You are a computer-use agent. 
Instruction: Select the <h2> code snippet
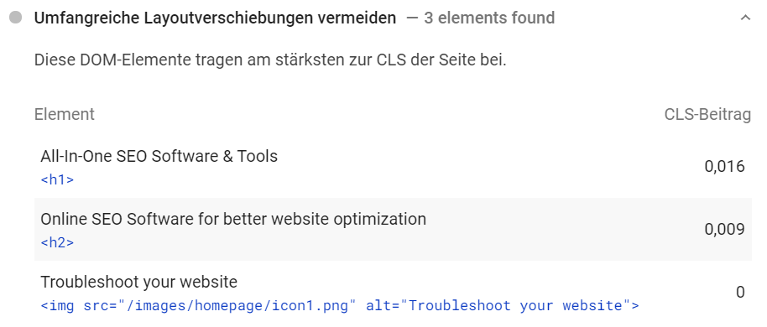(57, 242)
